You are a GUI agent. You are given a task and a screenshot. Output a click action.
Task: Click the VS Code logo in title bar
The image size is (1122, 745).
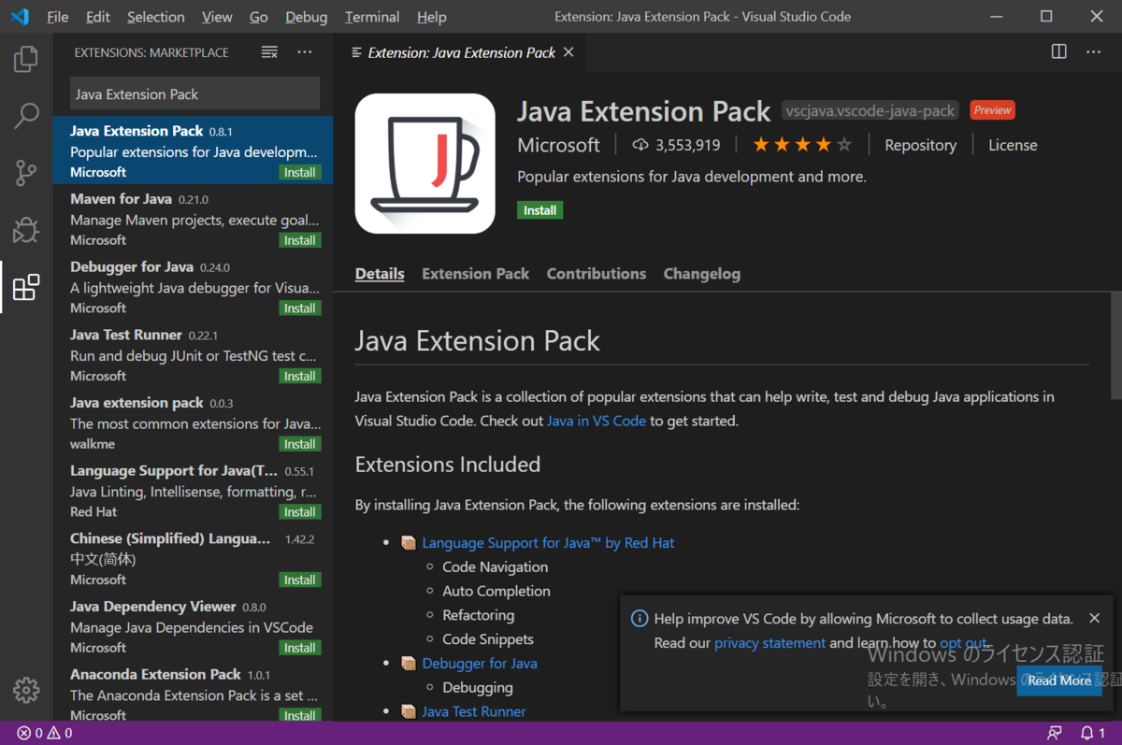(20, 17)
